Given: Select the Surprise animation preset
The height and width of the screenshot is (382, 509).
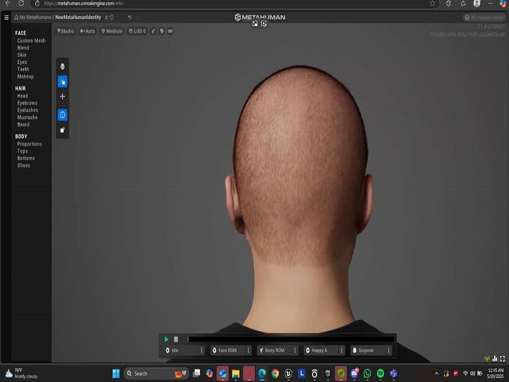Looking at the screenshot, I should [368, 350].
